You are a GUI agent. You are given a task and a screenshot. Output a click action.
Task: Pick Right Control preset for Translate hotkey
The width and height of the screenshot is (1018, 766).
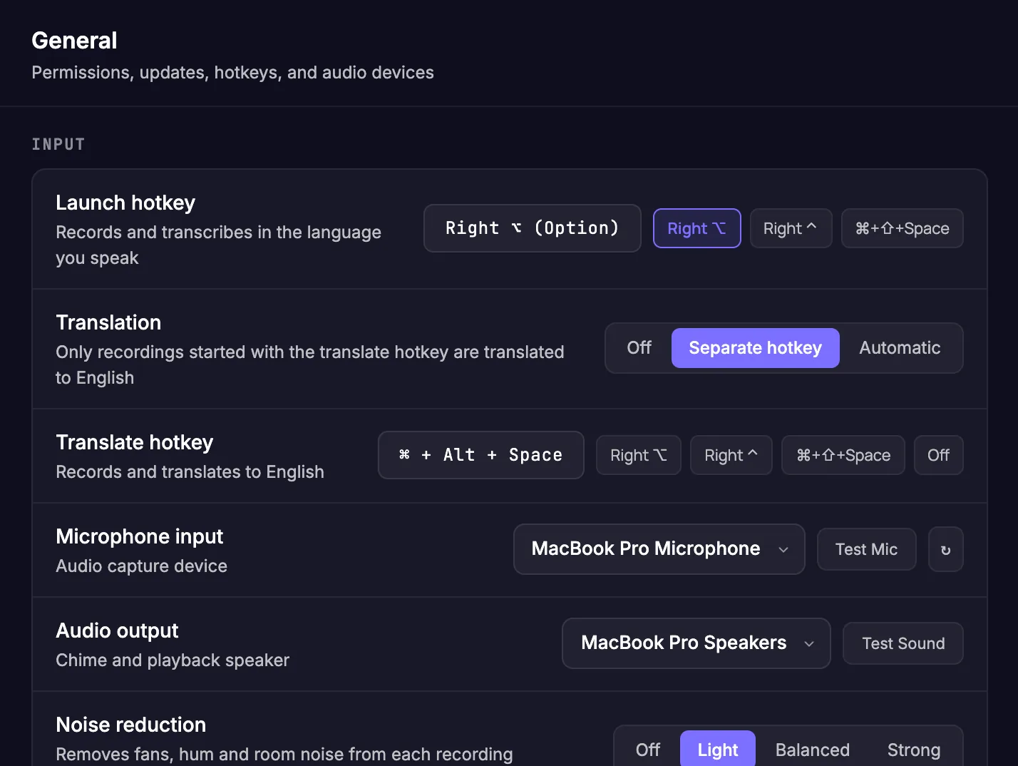[731, 455]
